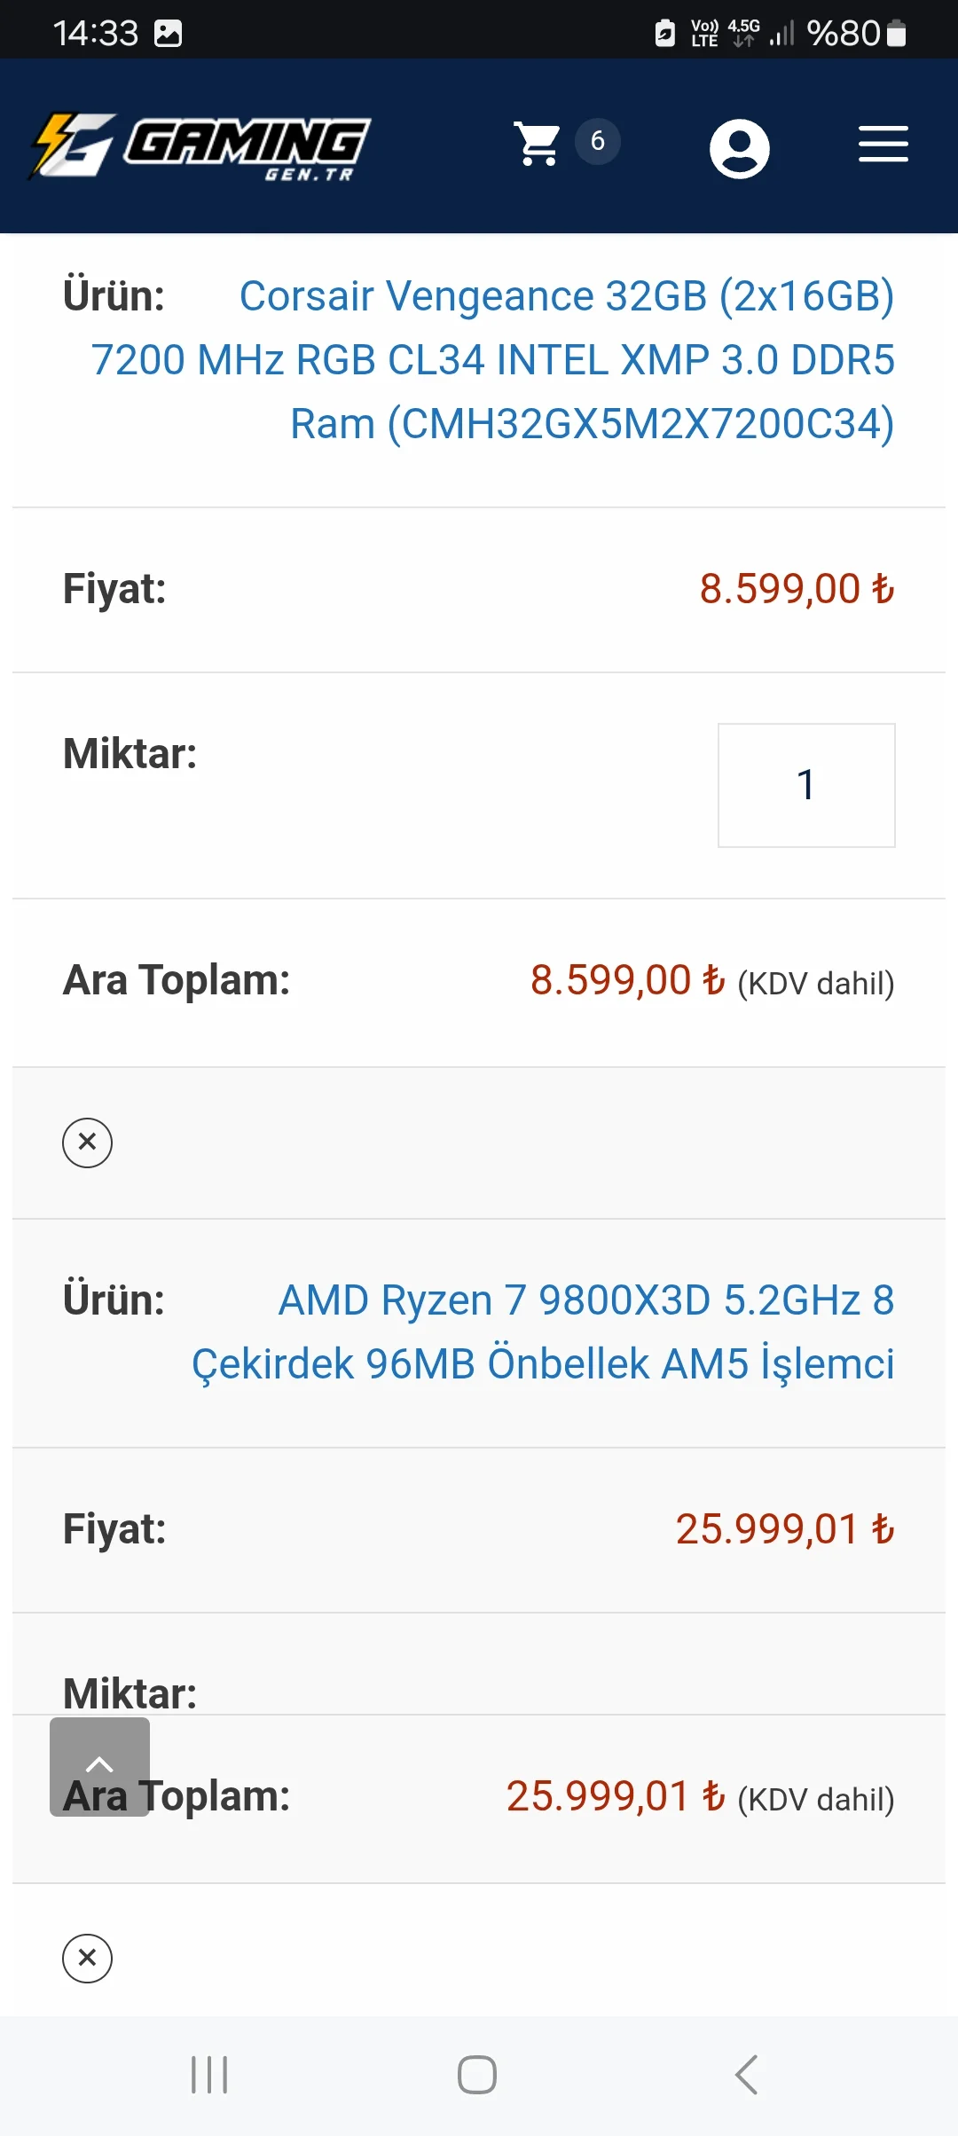Tap the battery indicator in status bar
Screen dimensions: 958x2136
896,34
